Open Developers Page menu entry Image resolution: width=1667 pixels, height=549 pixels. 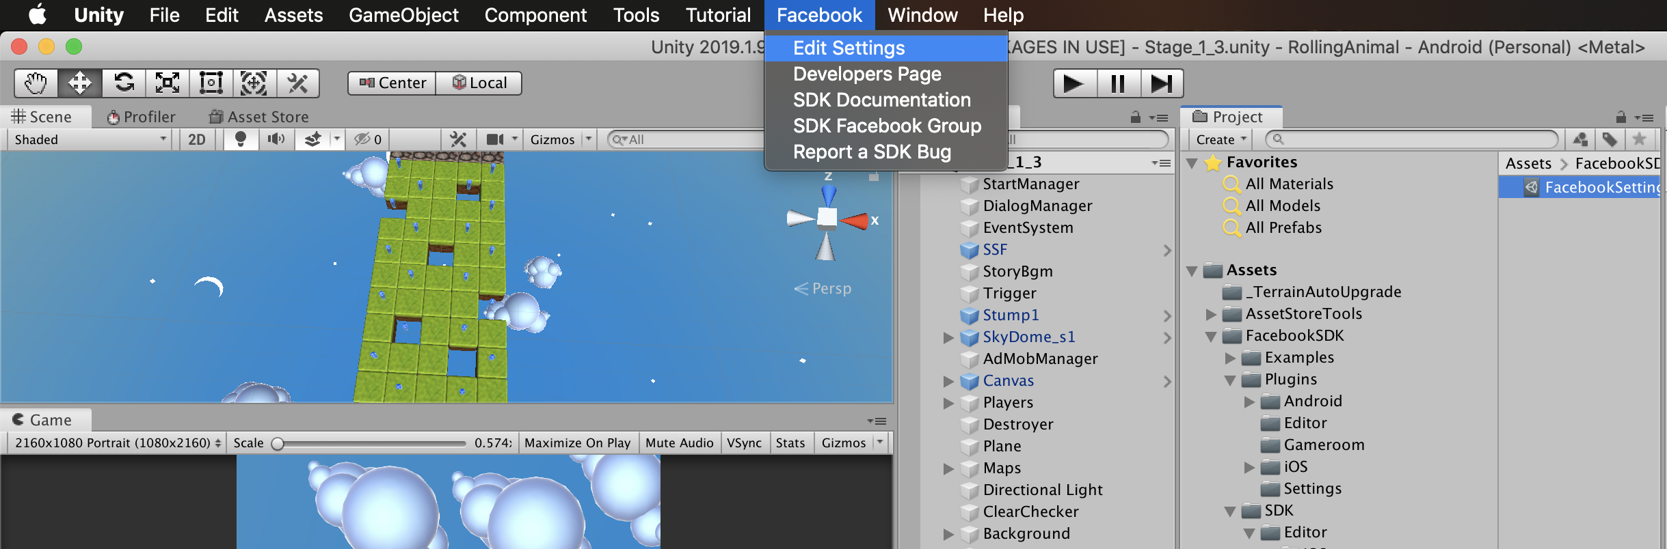[885, 74]
